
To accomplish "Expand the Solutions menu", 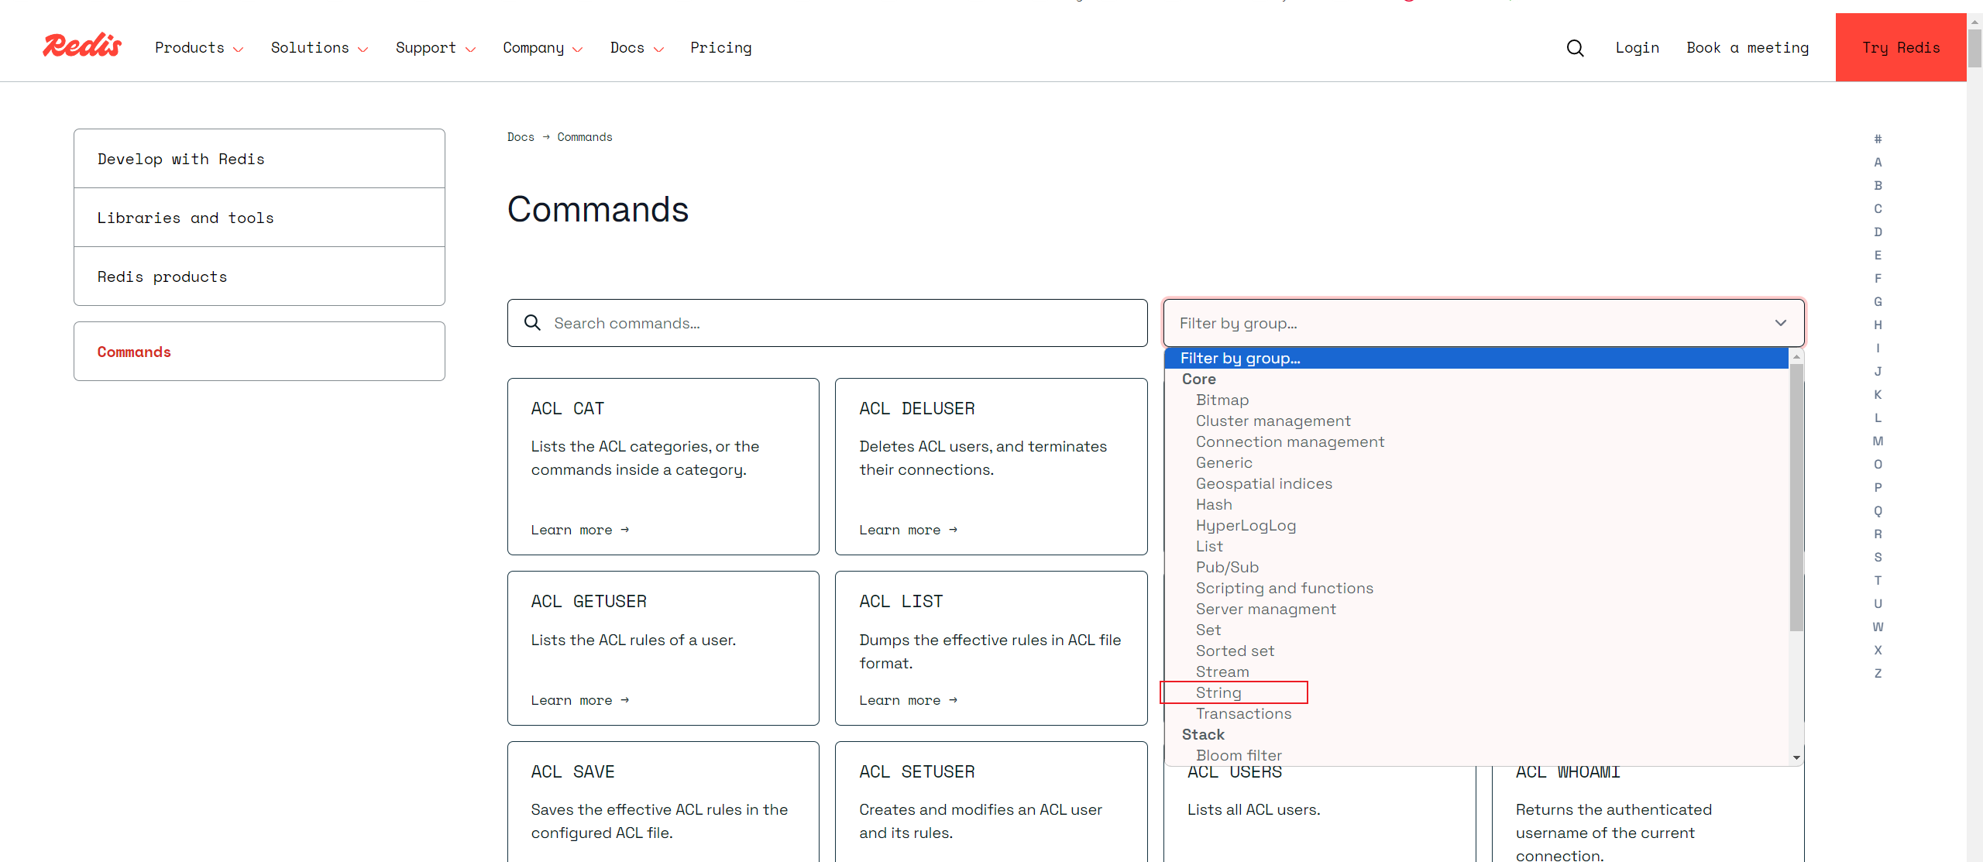I will (x=319, y=48).
